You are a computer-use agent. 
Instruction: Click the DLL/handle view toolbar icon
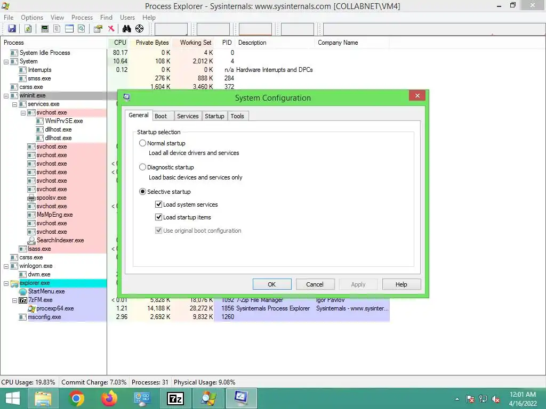(82, 29)
